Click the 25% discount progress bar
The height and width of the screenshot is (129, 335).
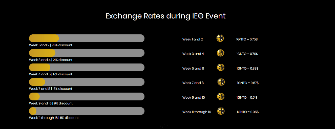coord(87,38)
